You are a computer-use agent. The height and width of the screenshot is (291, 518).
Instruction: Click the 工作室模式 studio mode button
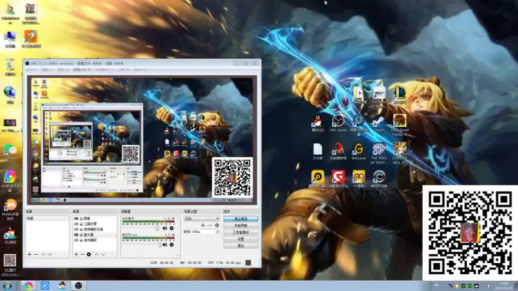(x=241, y=232)
